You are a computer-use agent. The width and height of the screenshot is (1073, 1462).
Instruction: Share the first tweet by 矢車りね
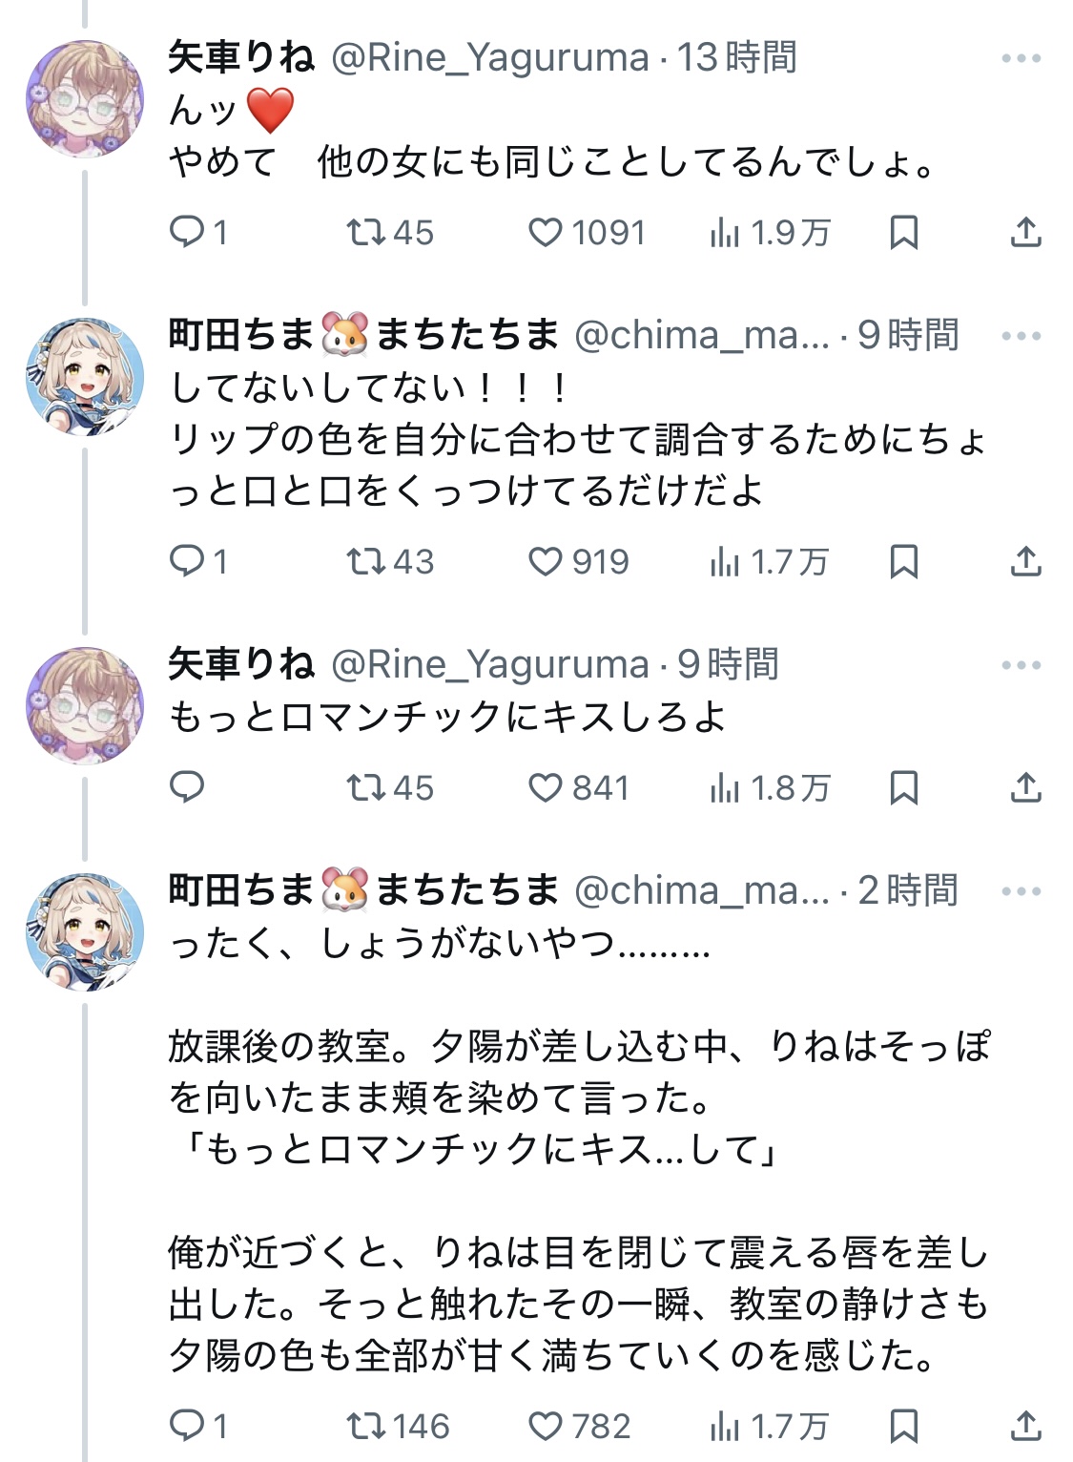point(1025,232)
